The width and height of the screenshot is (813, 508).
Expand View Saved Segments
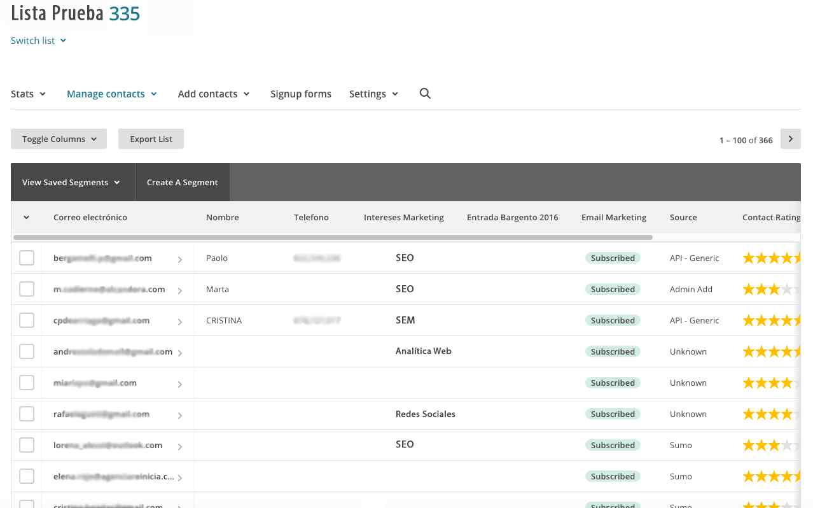(x=71, y=182)
